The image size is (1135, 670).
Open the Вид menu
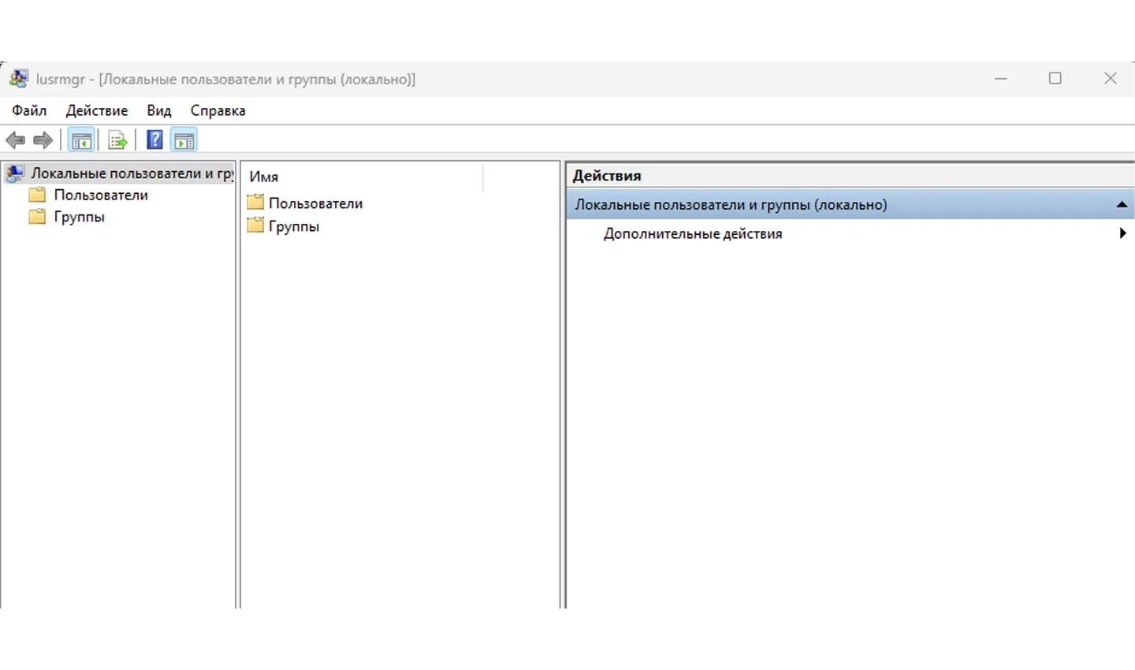click(x=159, y=110)
